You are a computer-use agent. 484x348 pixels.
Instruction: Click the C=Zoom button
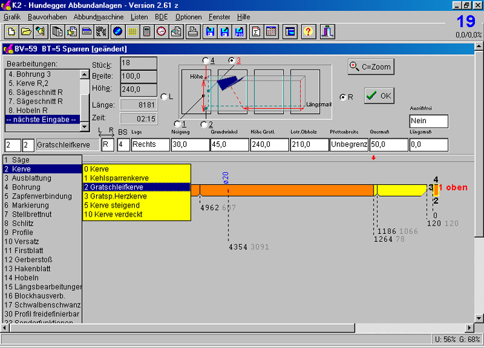(370, 66)
